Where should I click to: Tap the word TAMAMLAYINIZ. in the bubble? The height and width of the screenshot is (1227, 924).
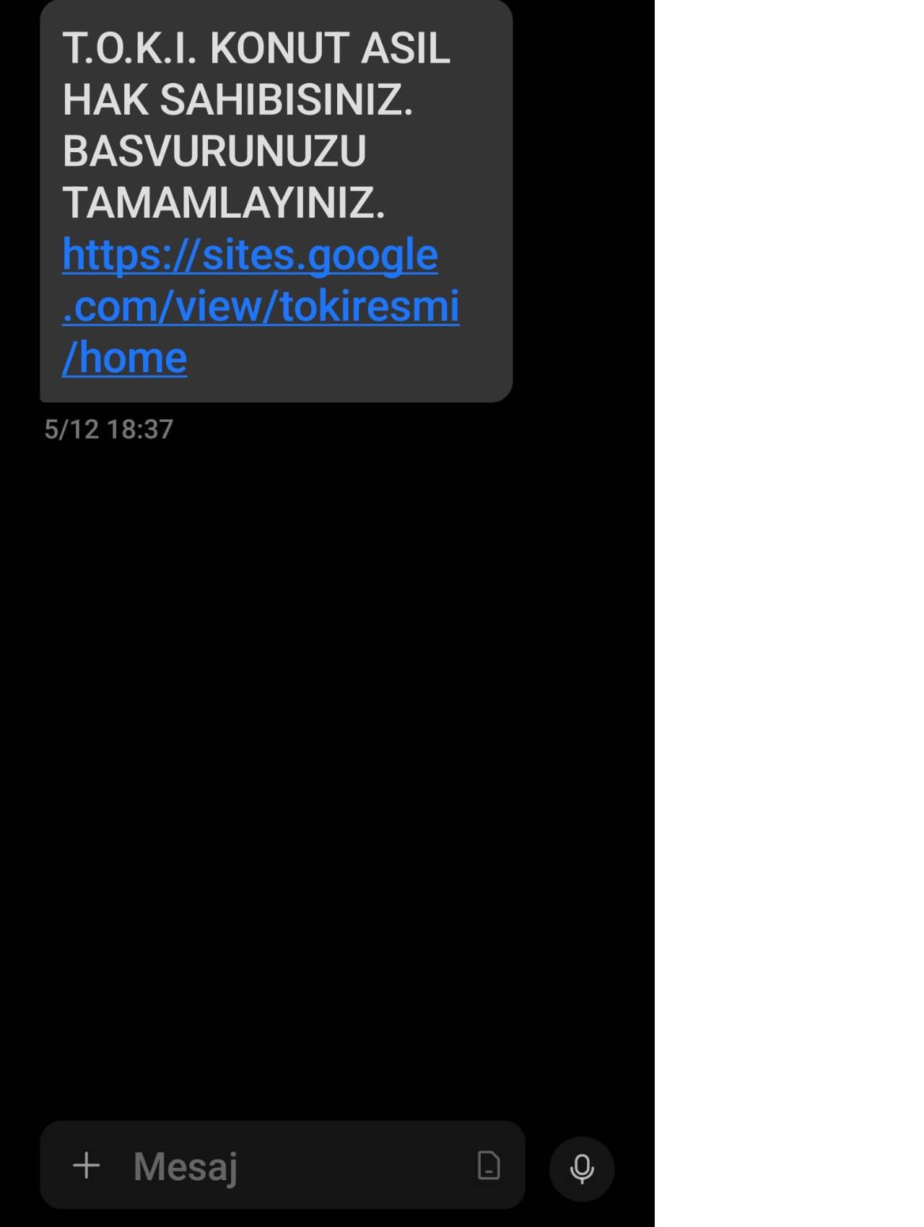tap(224, 203)
